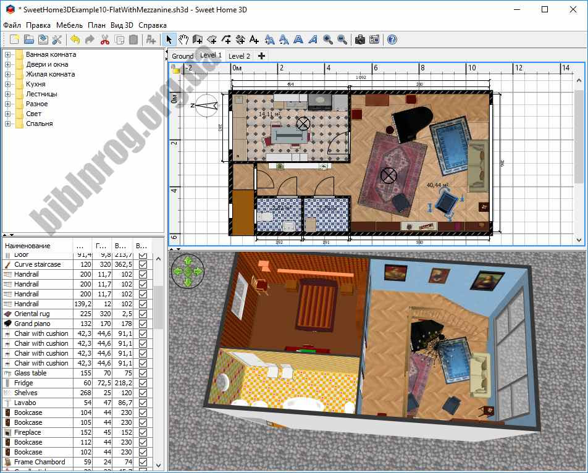
Task: Toggle visibility of Curve staircase
Action: click(143, 264)
